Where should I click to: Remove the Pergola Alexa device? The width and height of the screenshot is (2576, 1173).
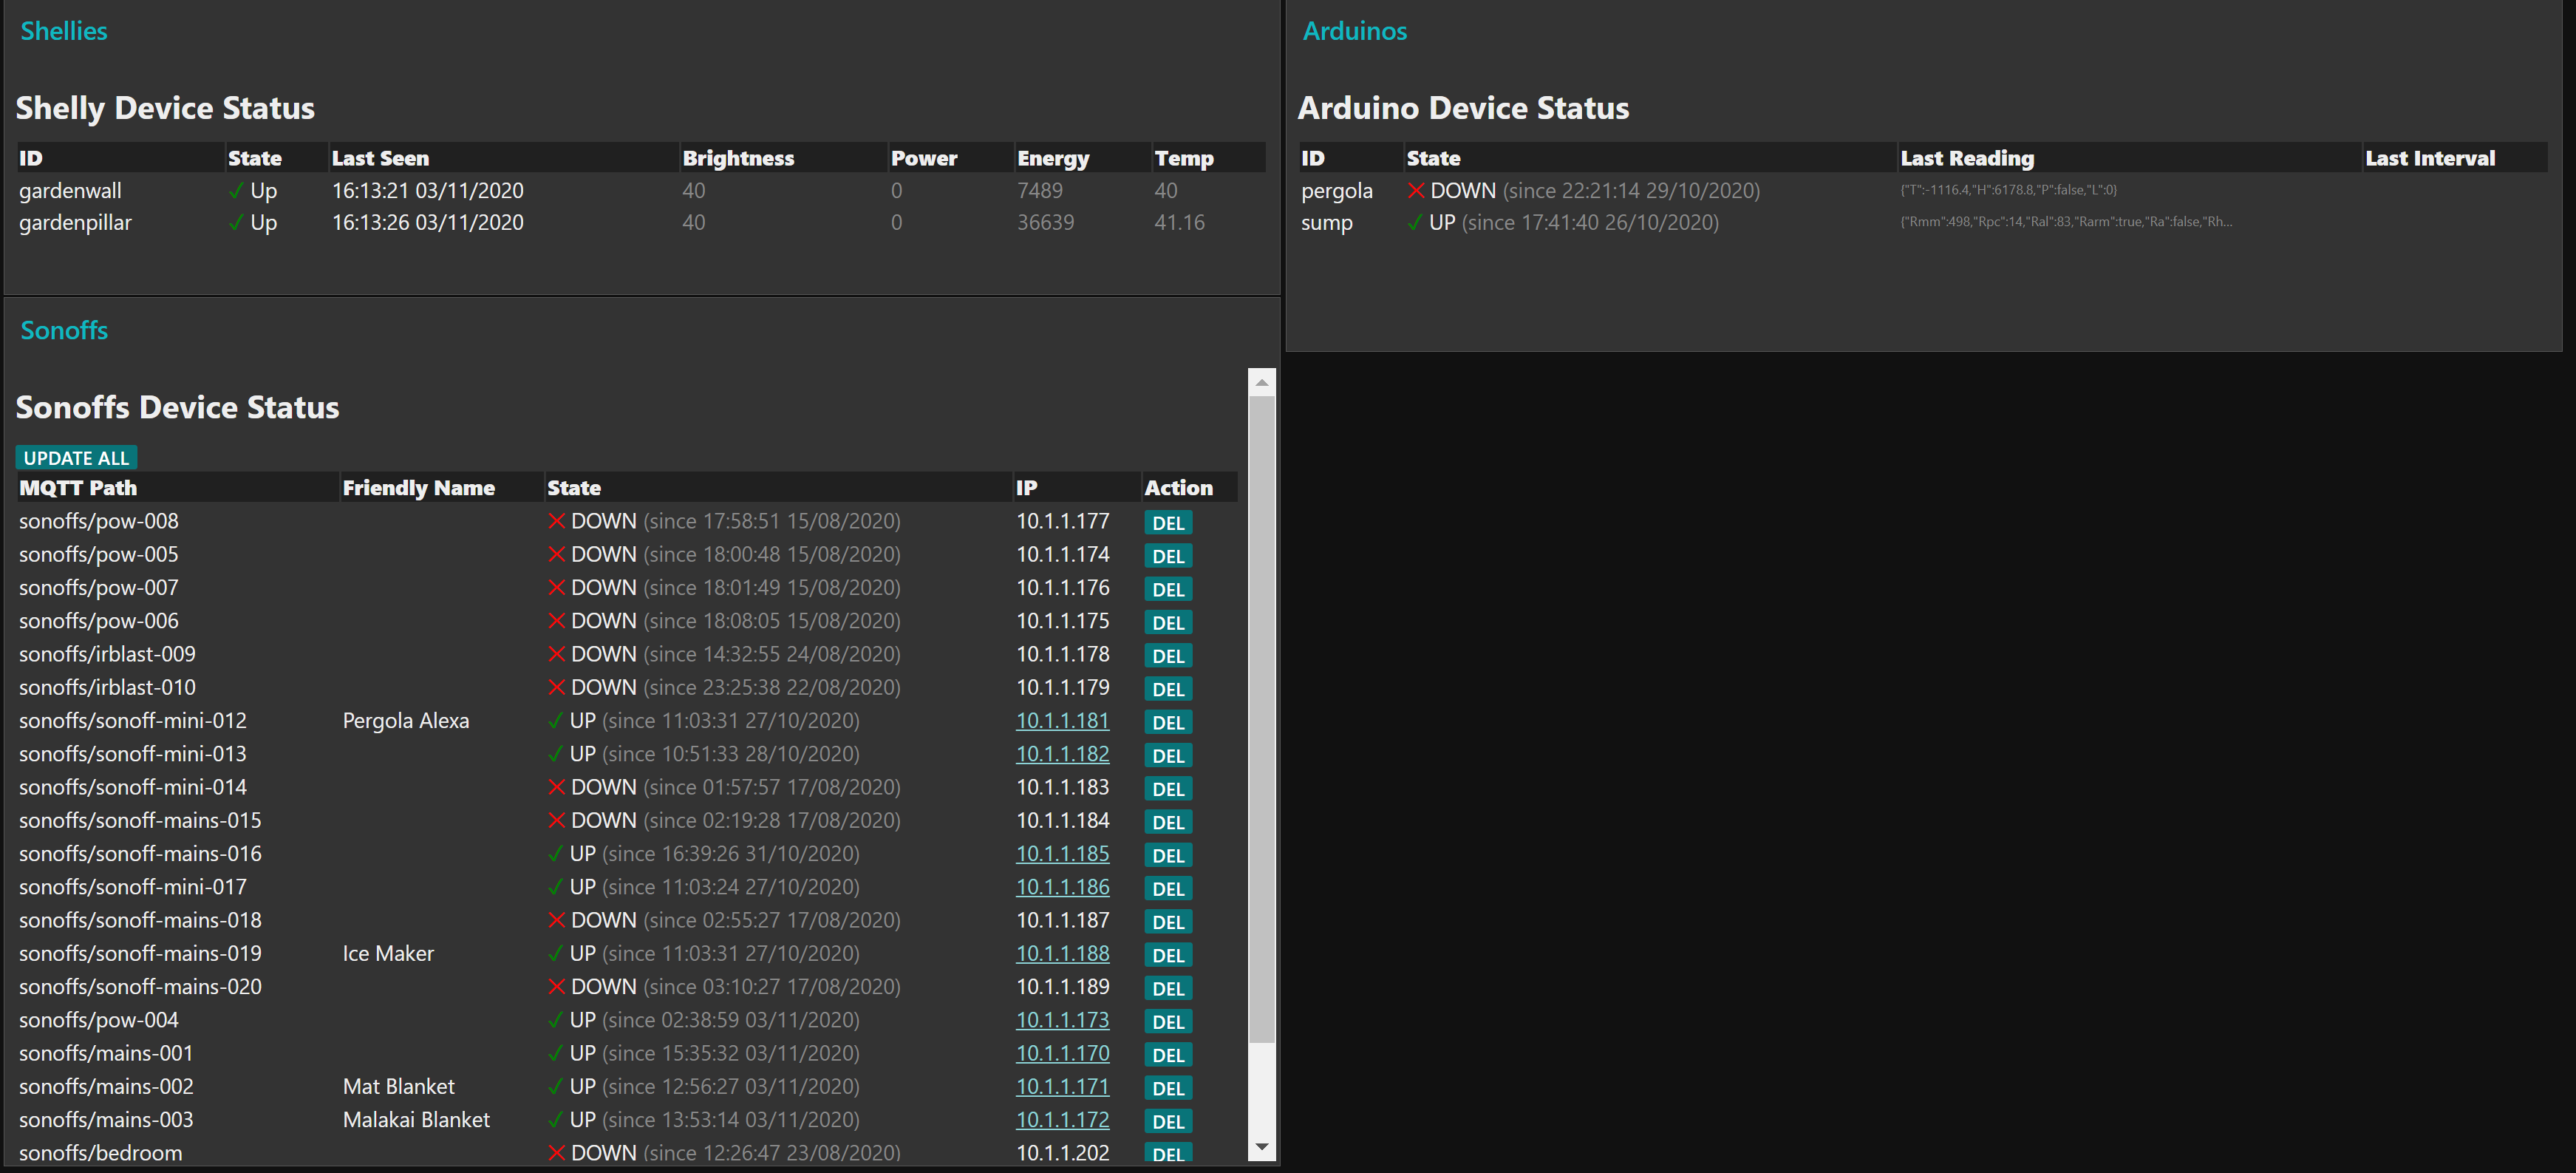tap(1168, 722)
